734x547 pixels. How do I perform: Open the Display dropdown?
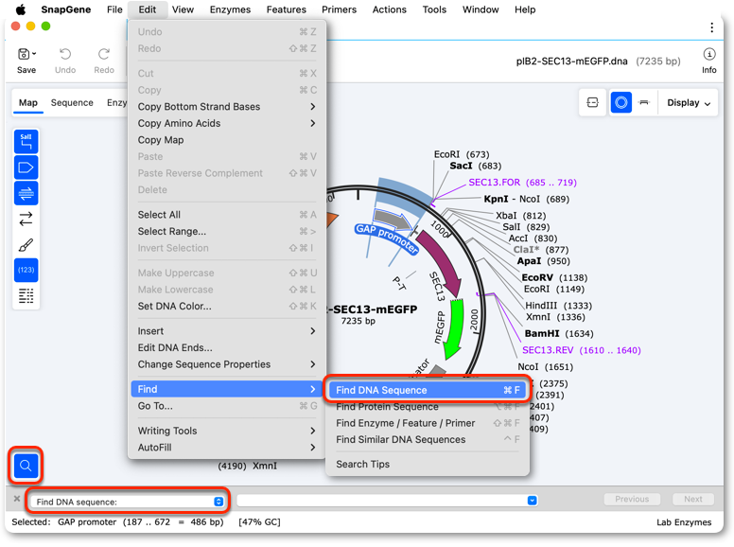[689, 103]
